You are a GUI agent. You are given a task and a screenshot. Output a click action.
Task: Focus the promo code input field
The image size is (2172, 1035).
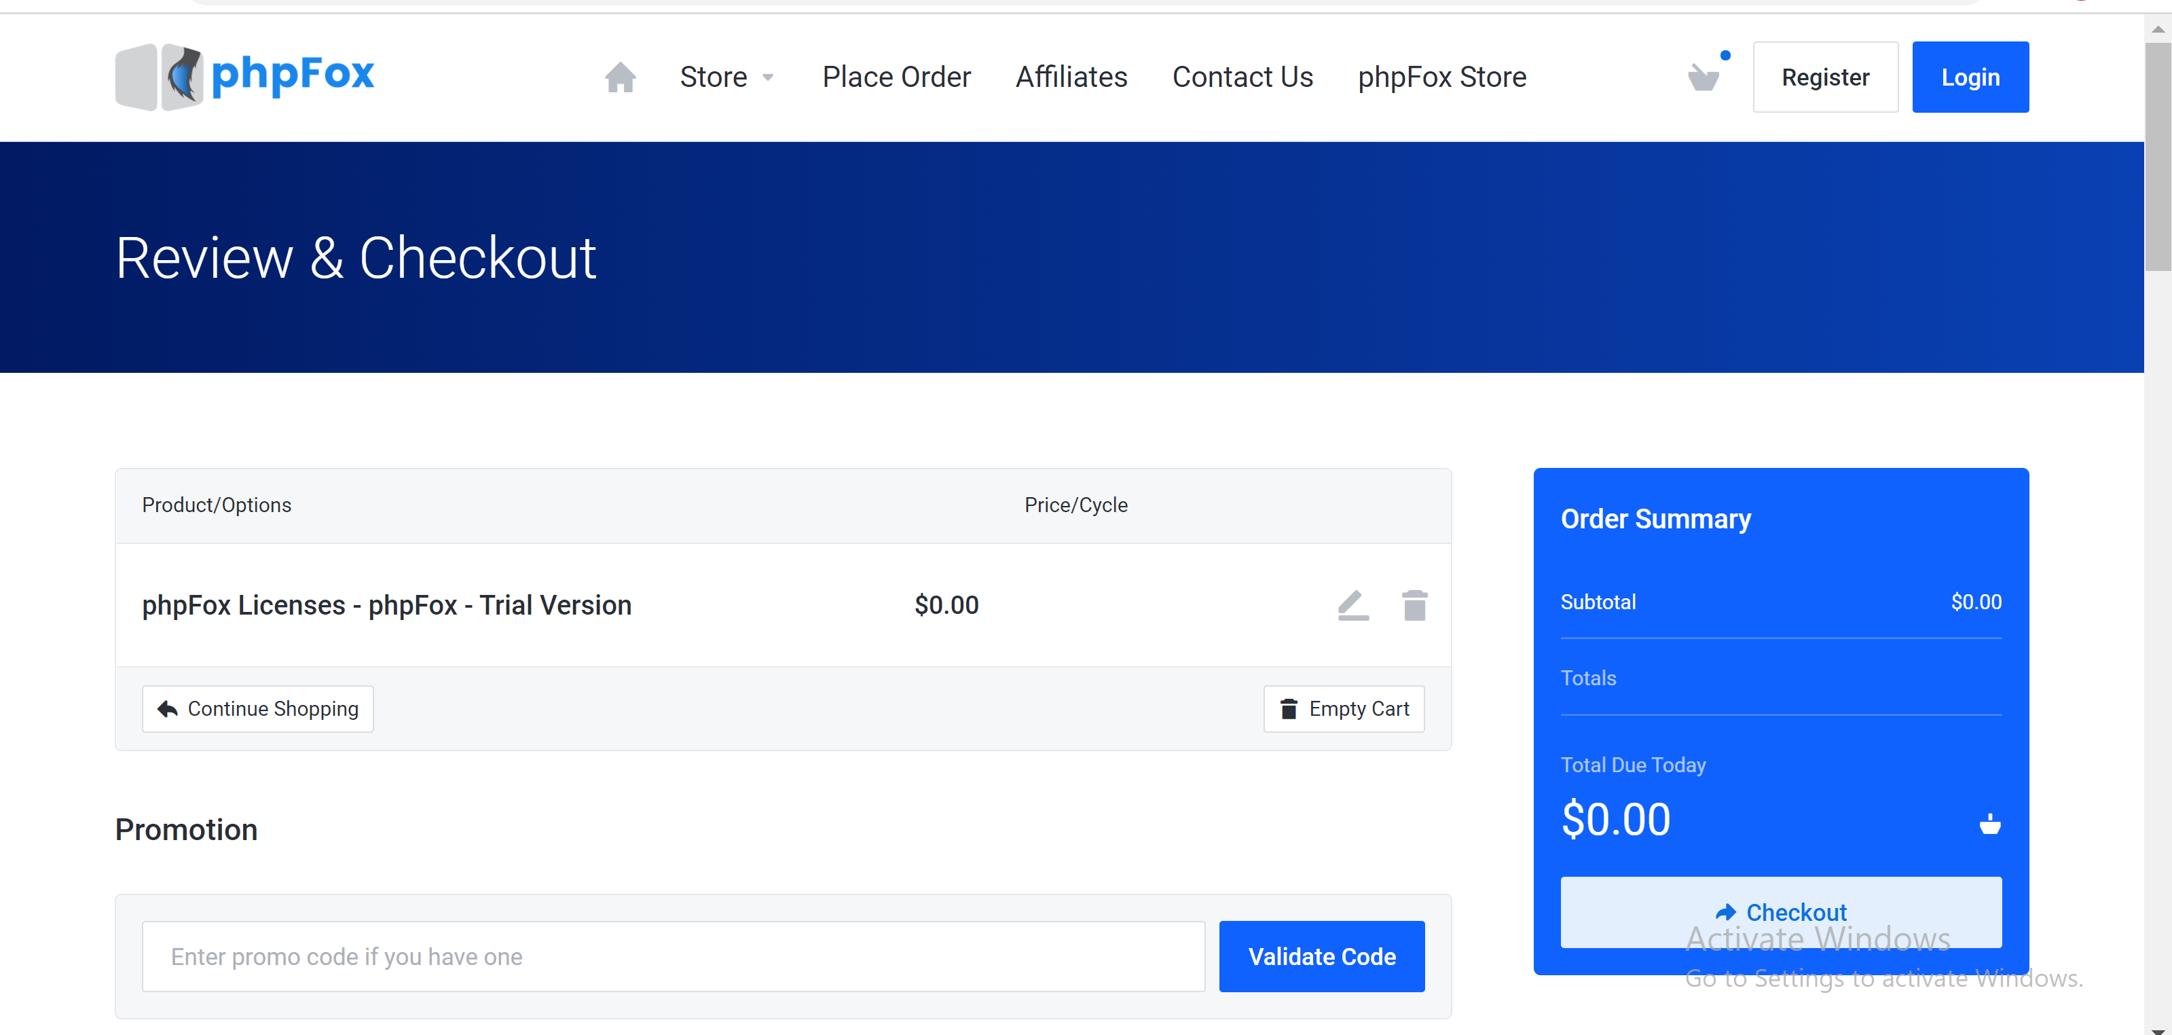(674, 956)
